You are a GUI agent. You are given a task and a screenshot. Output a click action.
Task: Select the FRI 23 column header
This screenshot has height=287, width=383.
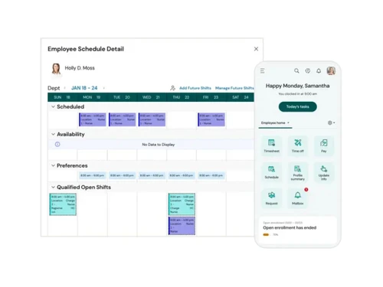coord(211,97)
